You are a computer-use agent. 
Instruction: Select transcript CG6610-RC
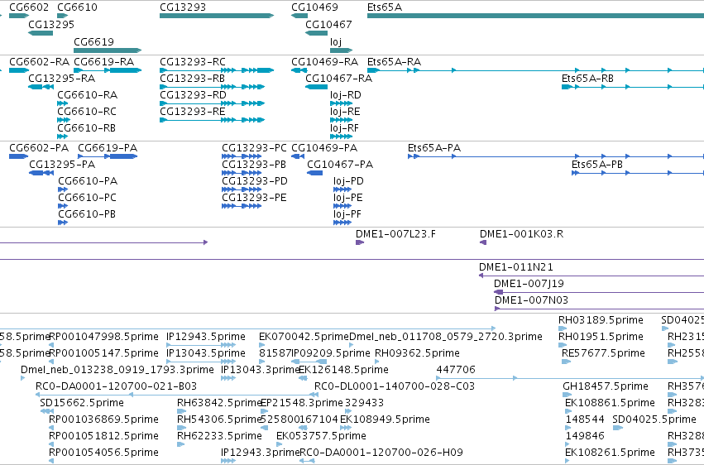(x=64, y=120)
